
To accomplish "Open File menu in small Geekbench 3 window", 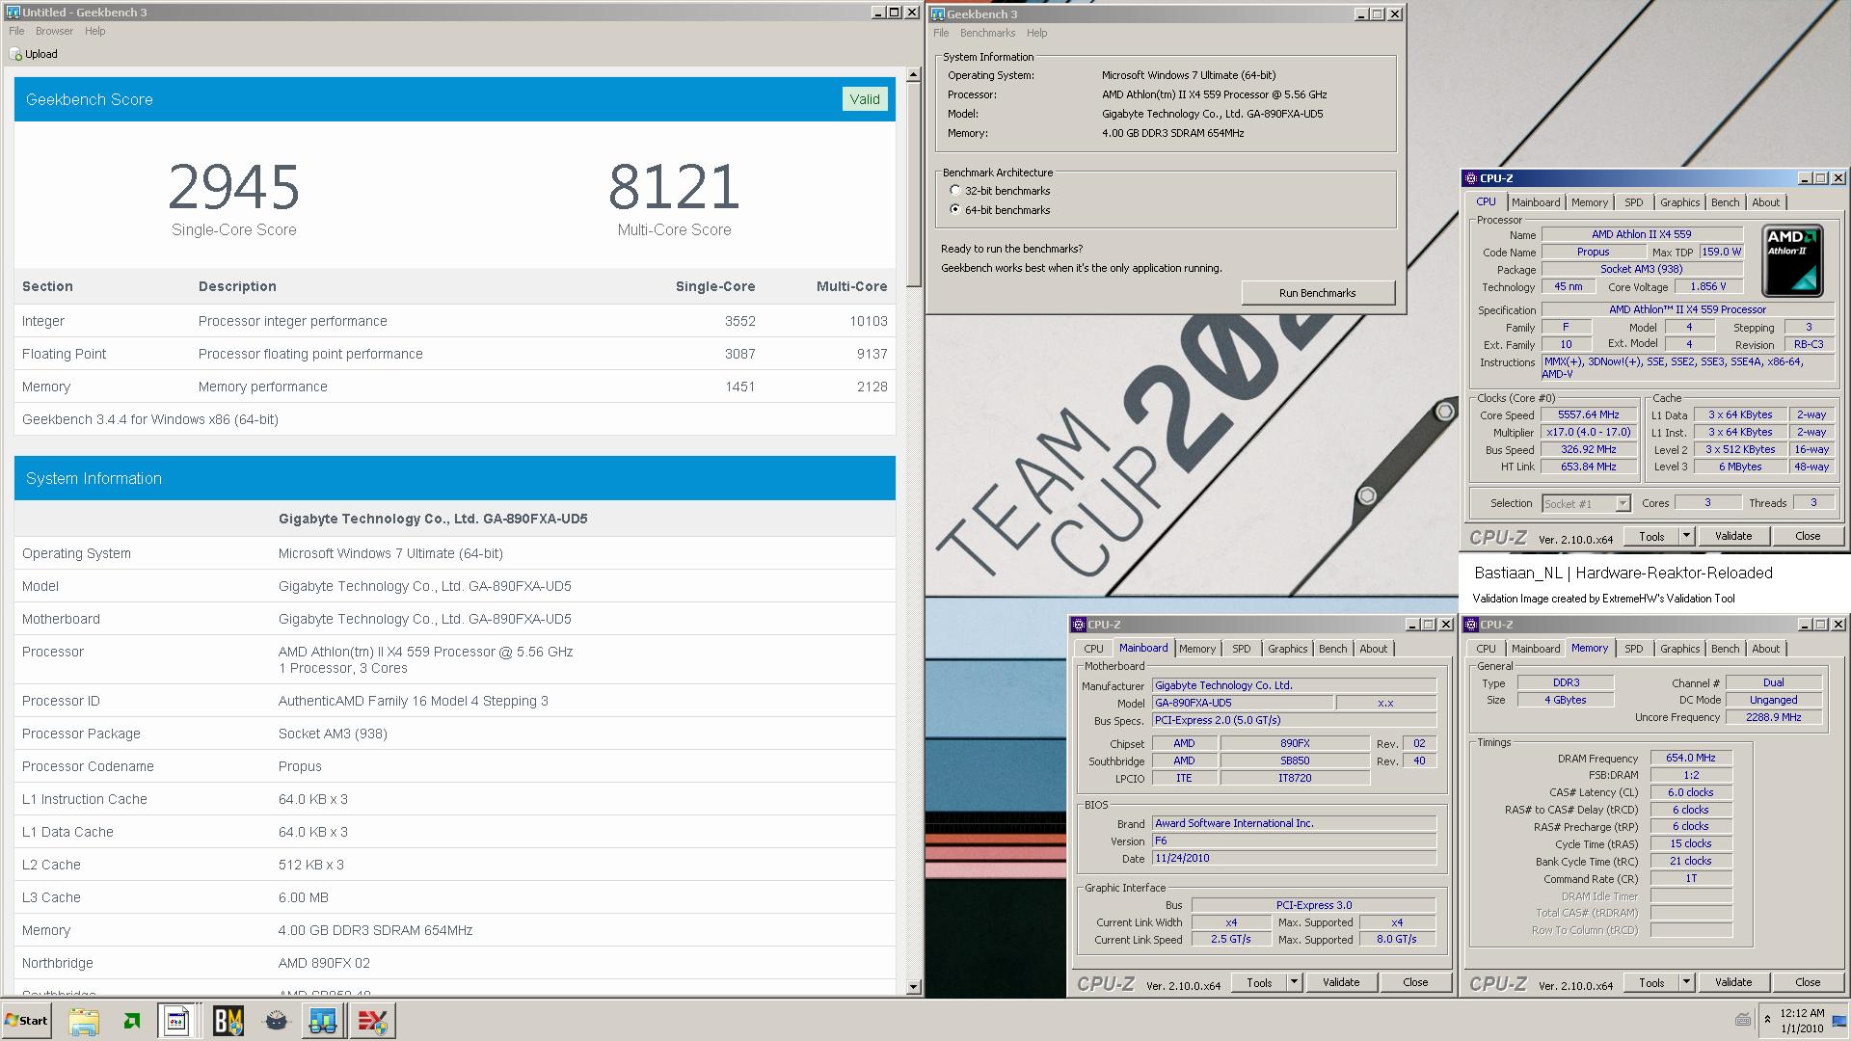I will pos(941,33).
